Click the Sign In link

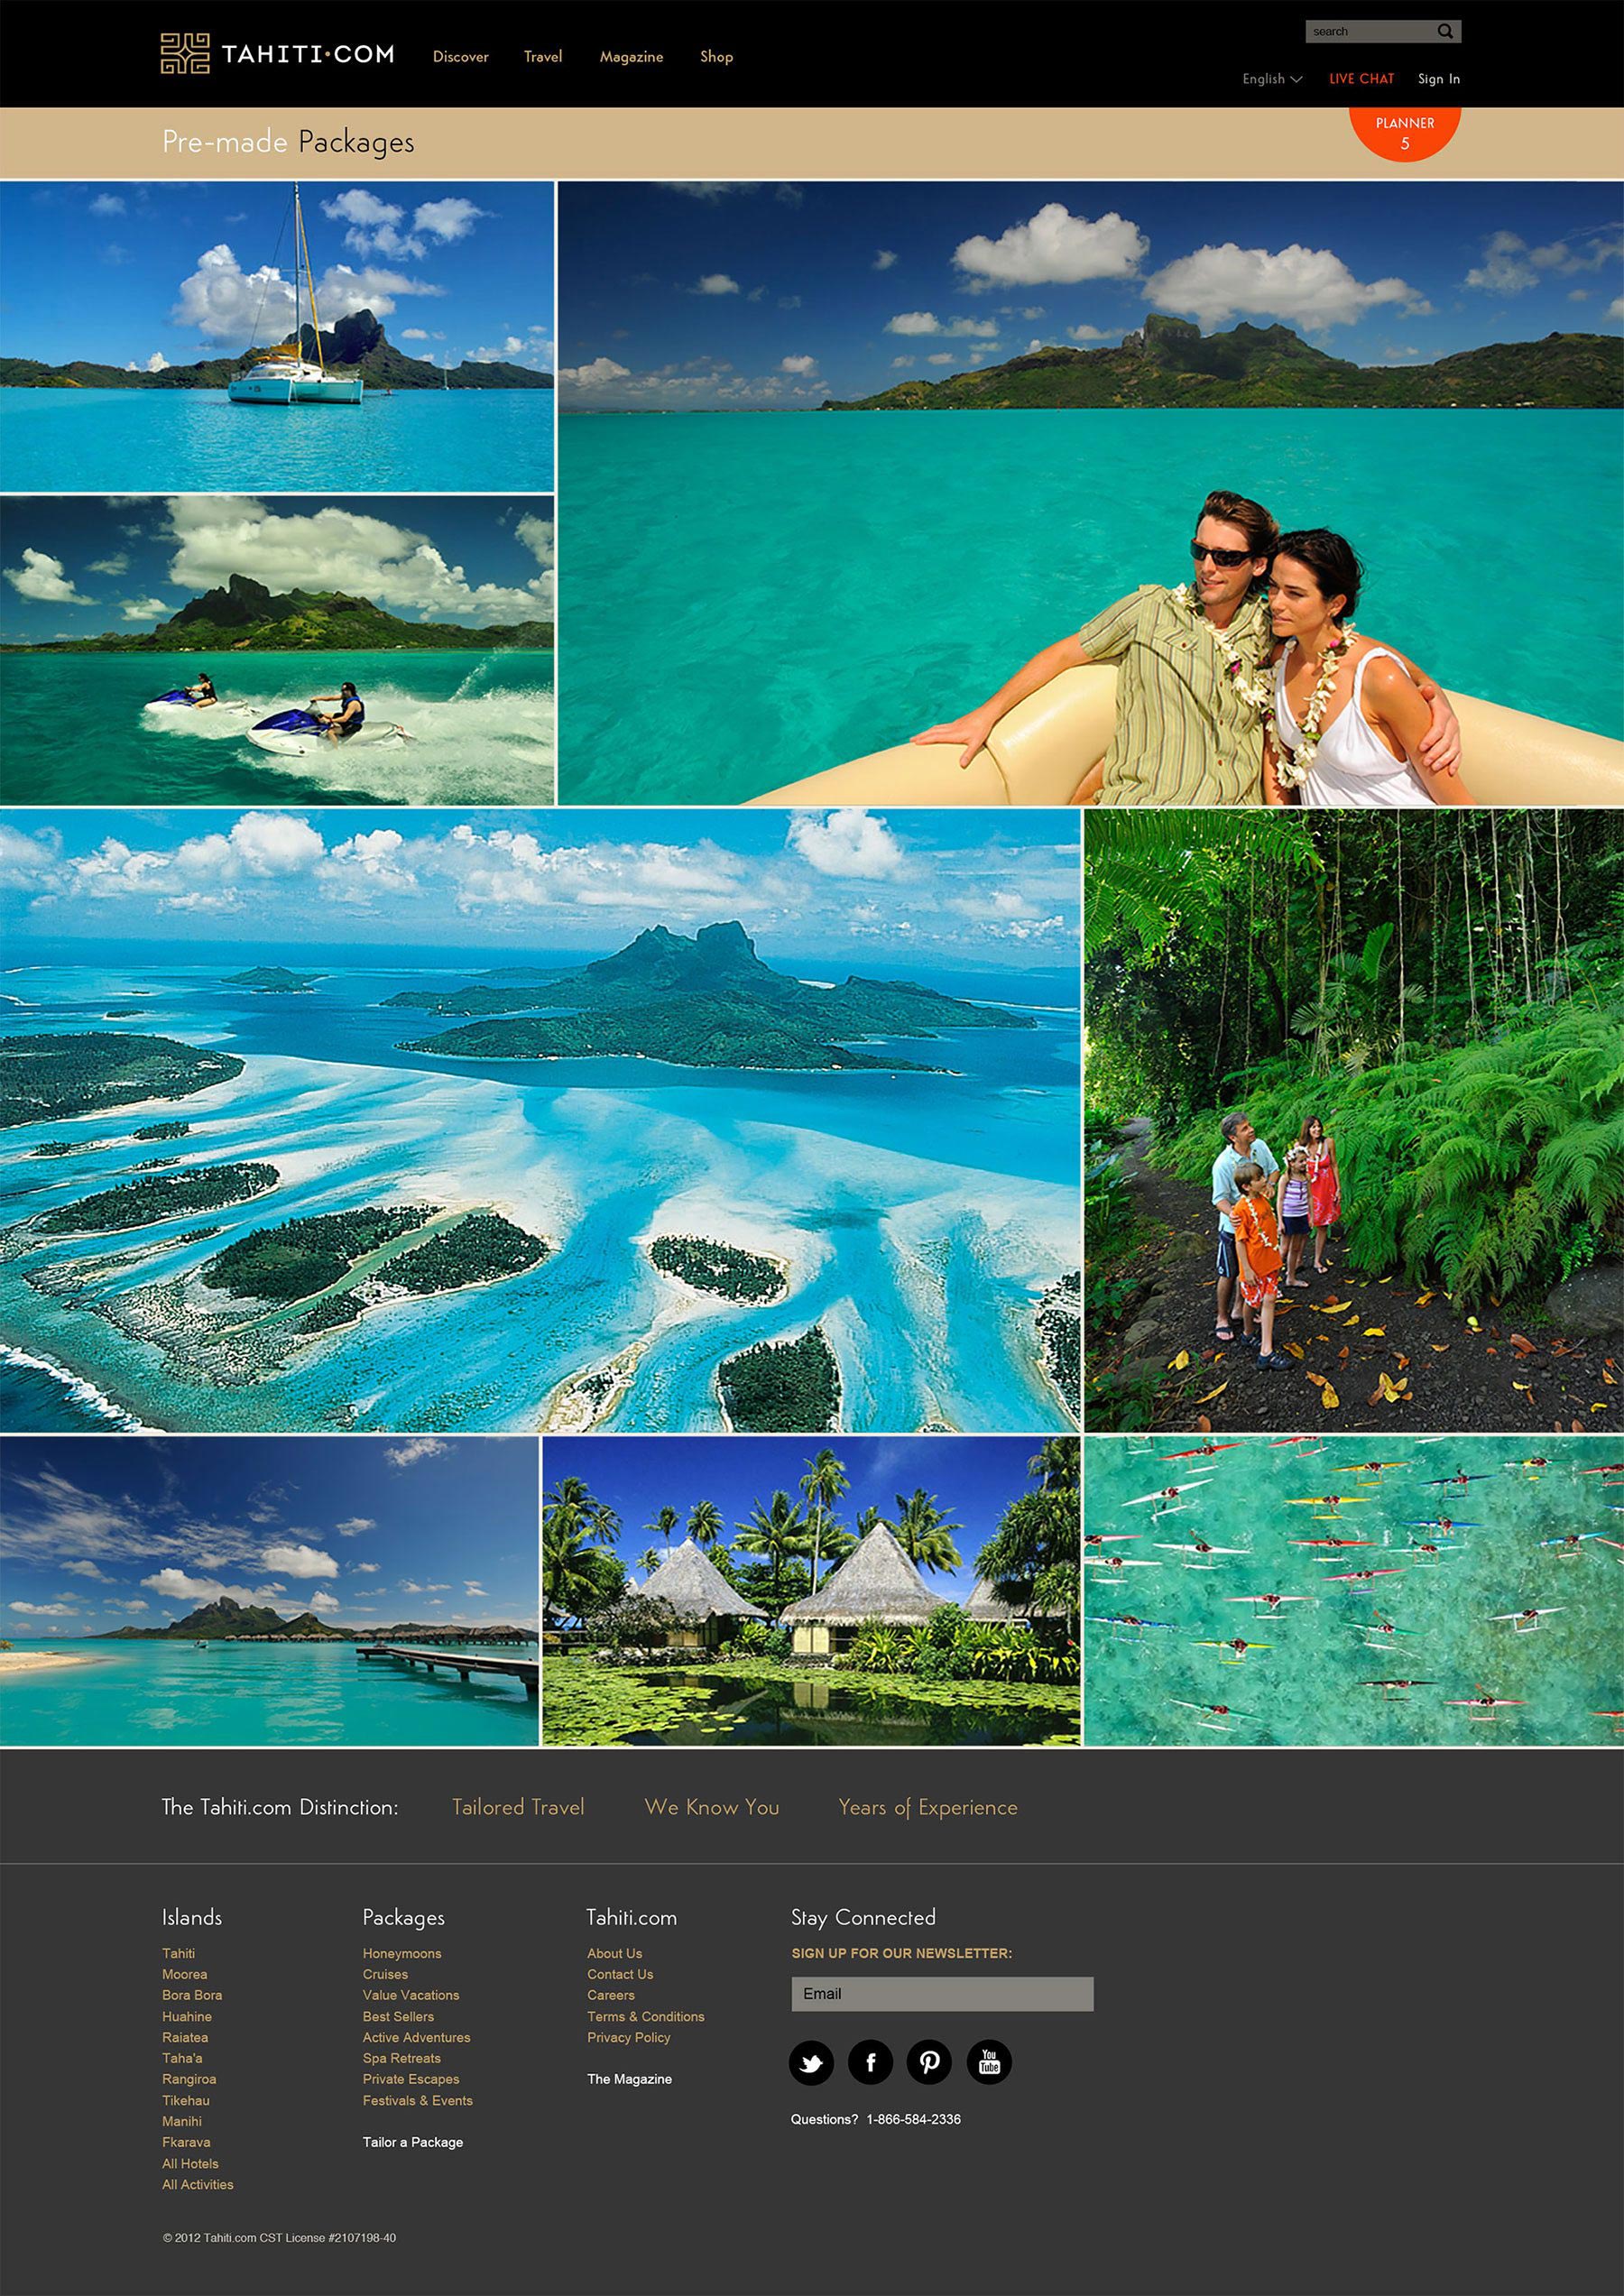pos(1438,79)
